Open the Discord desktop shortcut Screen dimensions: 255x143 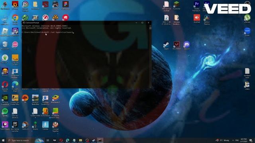187,45
